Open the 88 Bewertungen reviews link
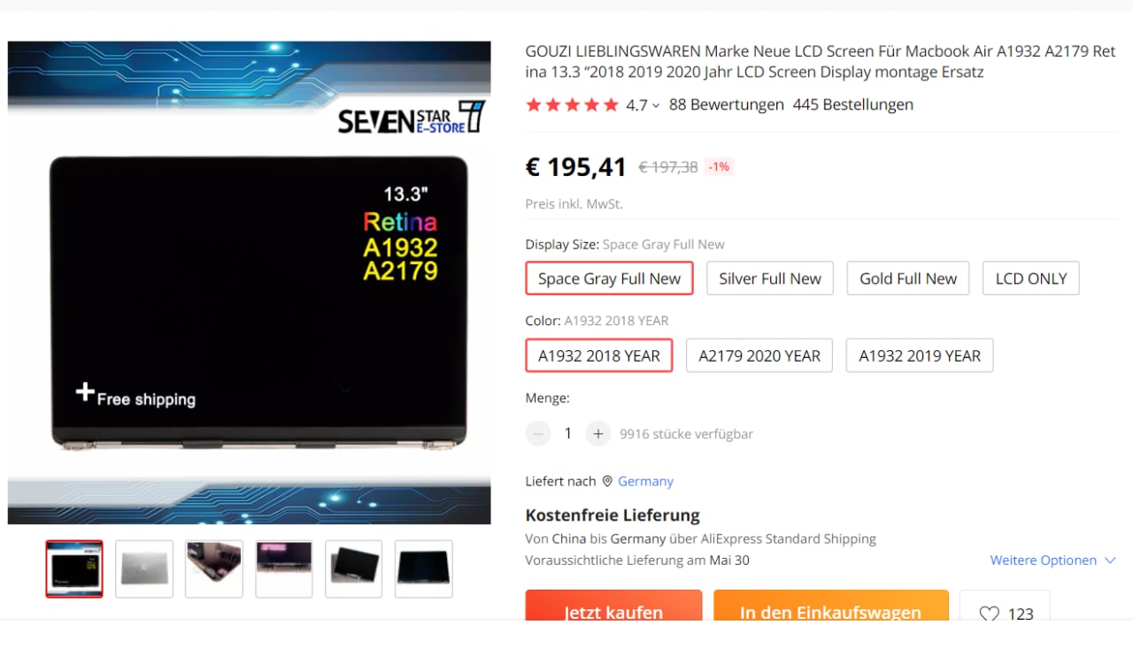The width and height of the screenshot is (1133, 648). [x=727, y=104]
